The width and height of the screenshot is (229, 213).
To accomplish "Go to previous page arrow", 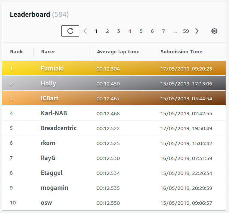I will pyautogui.click(x=85, y=31).
